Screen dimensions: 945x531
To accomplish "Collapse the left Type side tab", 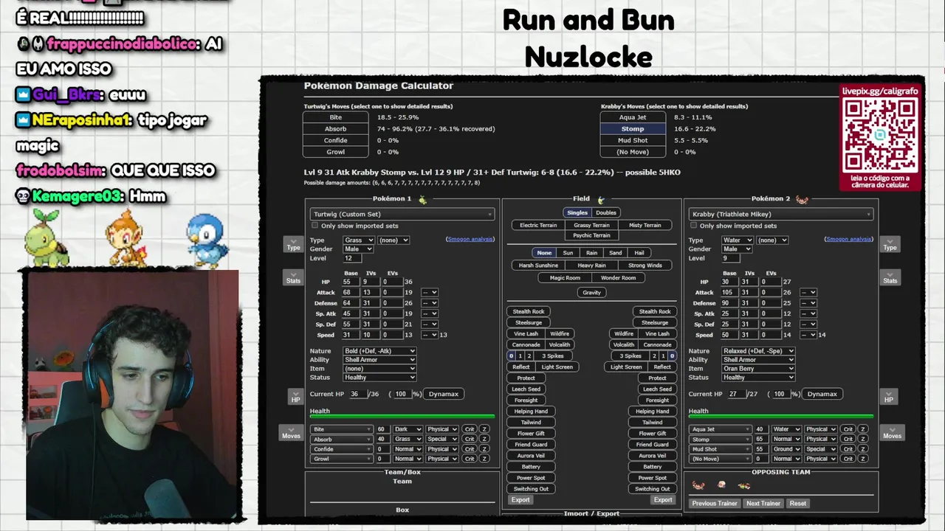I will (x=293, y=245).
